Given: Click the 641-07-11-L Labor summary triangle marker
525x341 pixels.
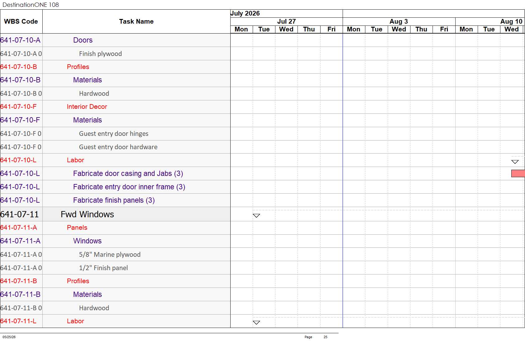Looking at the screenshot, I should pyautogui.click(x=256, y=322).
